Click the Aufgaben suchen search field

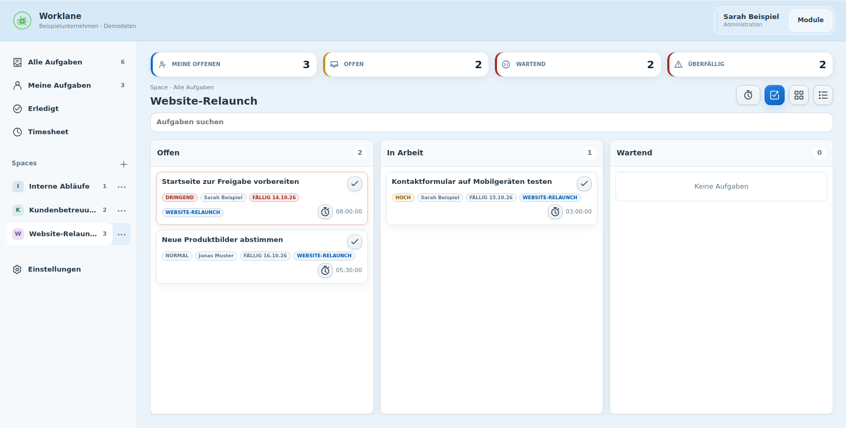coord(492,122)
